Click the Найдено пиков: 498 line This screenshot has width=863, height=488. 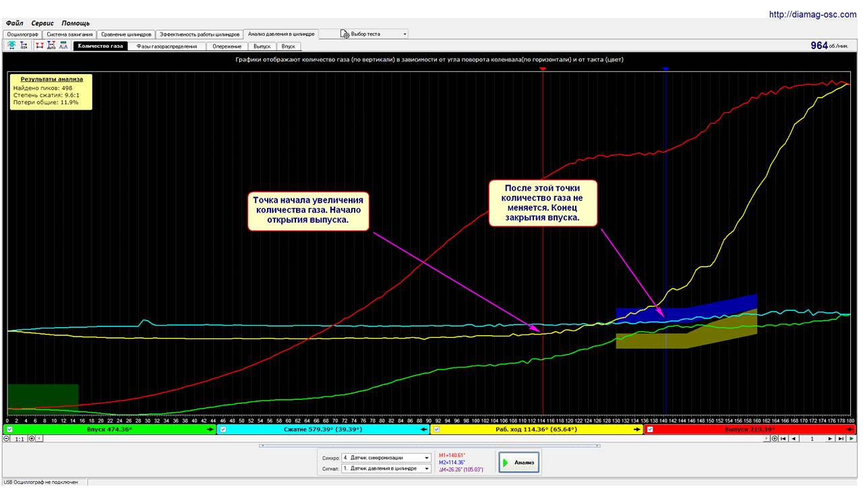click(42, 88)
